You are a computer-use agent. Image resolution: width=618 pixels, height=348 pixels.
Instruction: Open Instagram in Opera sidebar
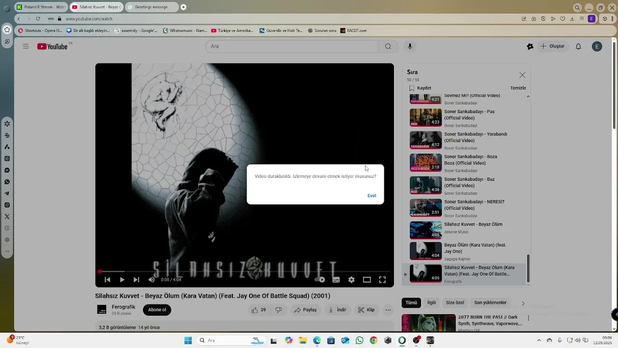(x=7, y=205)
